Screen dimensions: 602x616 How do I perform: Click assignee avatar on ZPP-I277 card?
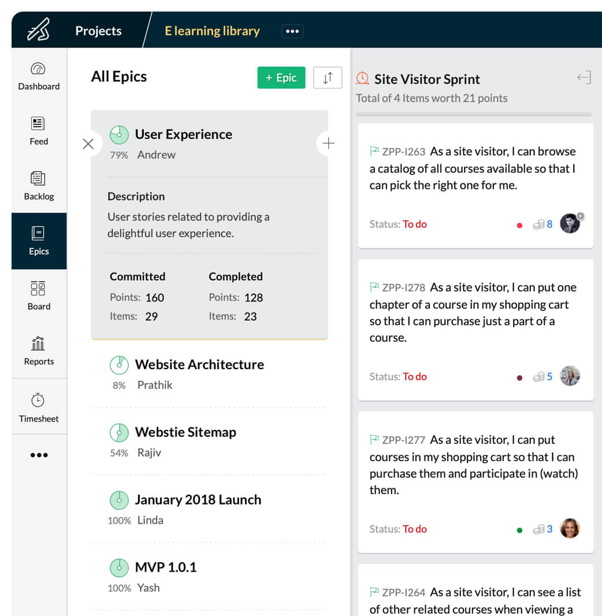570,528
